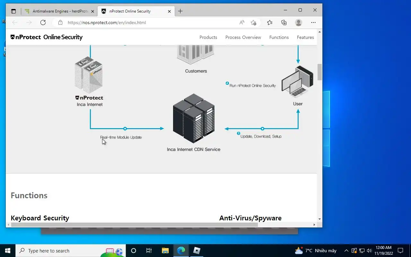Open the Windows Start menu
Screen dimensions: 411x257
coord(8,251)
